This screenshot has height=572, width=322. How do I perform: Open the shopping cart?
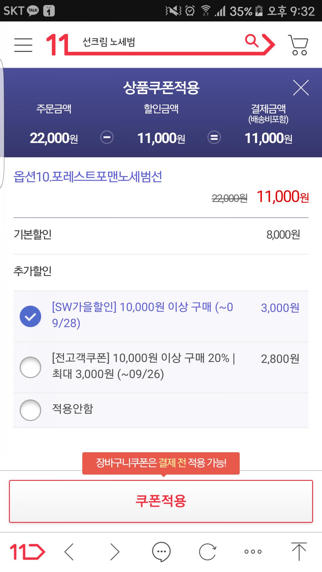(x=298, y=45)
